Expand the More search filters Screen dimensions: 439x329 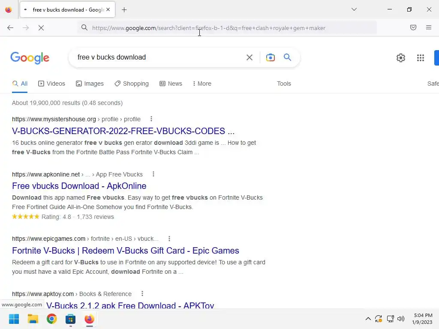pos(202,84)
